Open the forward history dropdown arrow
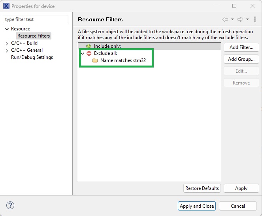262x216 pixels. (247, 19)
